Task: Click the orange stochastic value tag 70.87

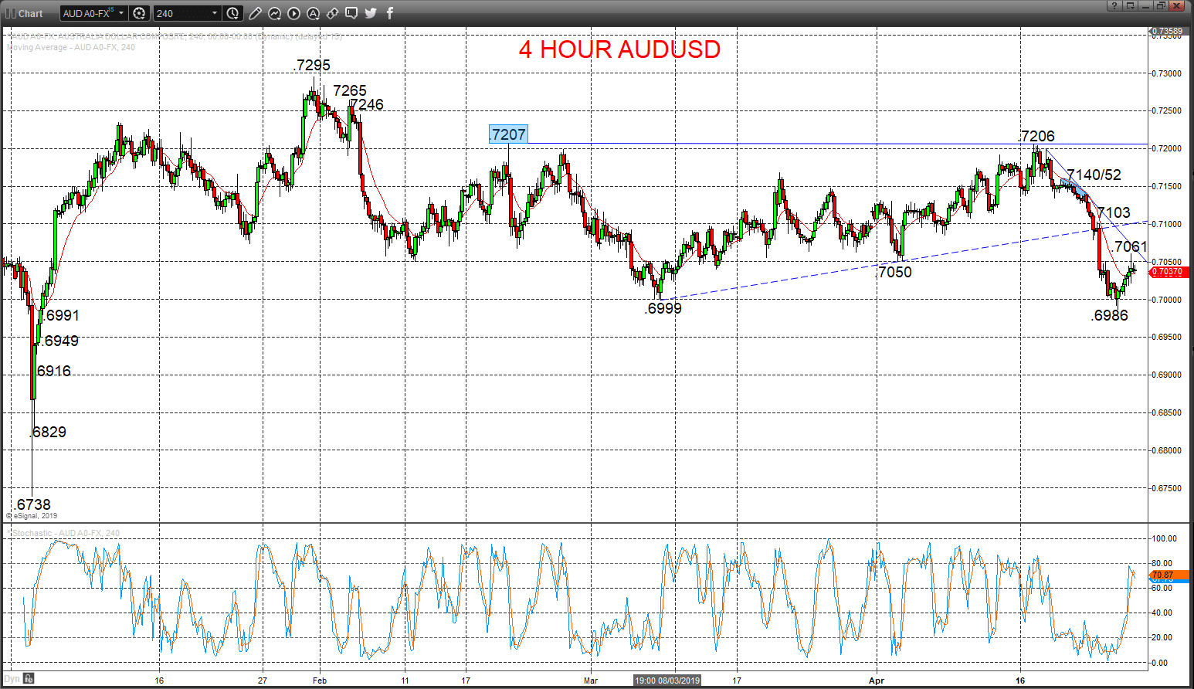Action: tap(1169, 575)
